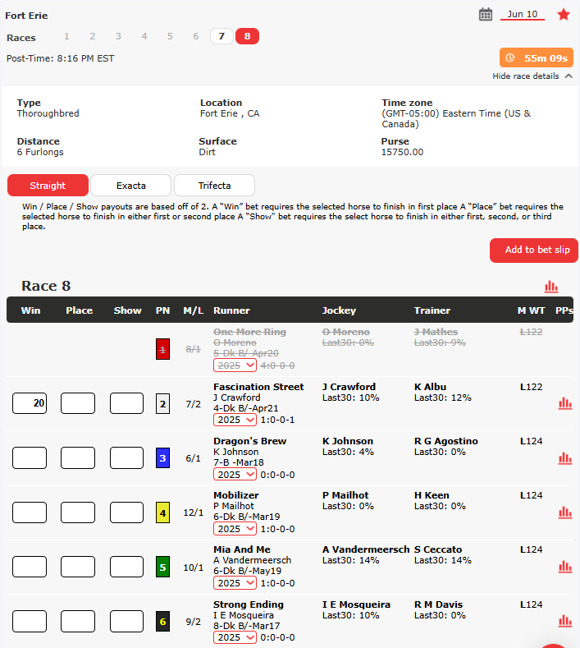Open year dropdown for One More Ring
This screenshot has height=648, width=580.
point(235,365)
